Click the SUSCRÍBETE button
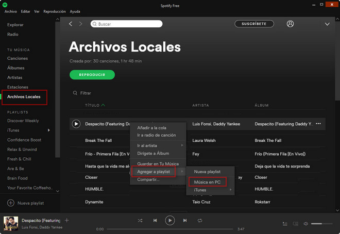 (x=254, y=24)
